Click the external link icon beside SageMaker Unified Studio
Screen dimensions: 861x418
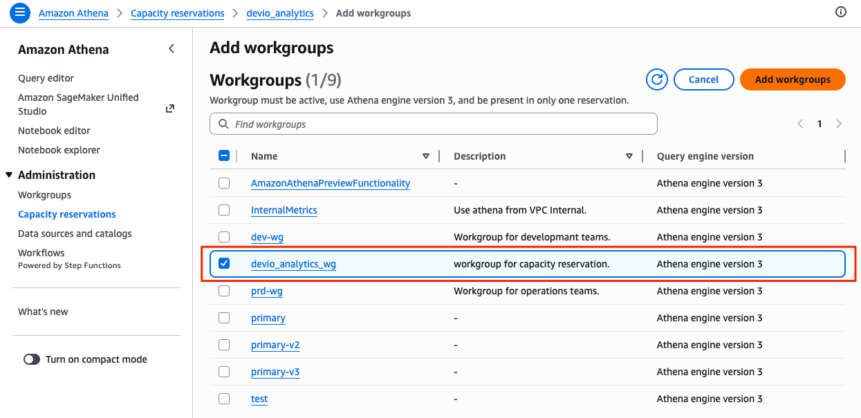[170, 108]
